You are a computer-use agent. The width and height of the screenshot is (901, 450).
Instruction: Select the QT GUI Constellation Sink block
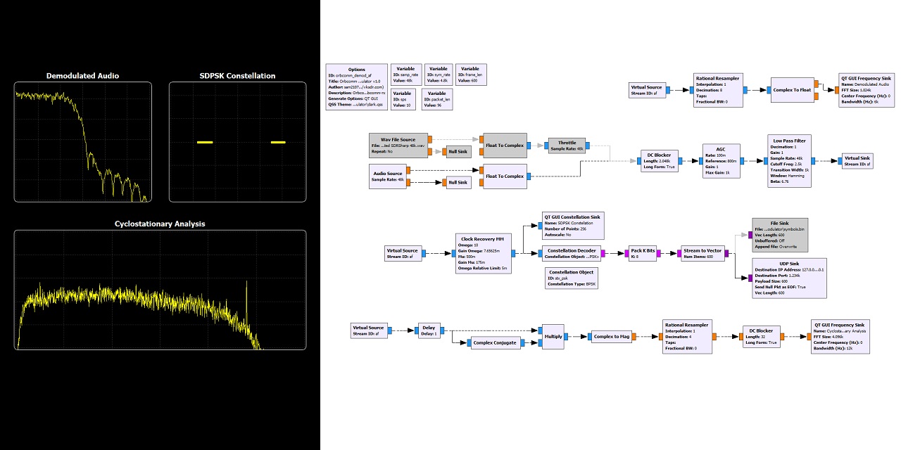pos(574,226)
